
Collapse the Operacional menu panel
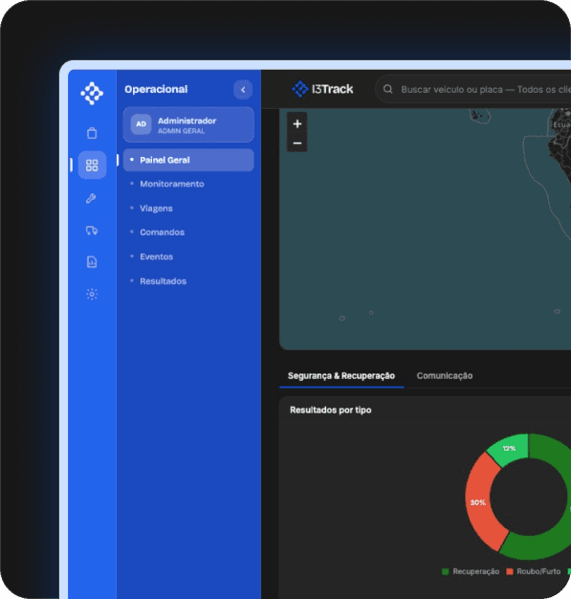point(243,90)
